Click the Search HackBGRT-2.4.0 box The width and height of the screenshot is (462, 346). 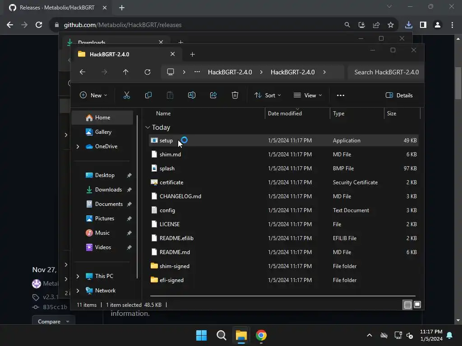point(386,72)
